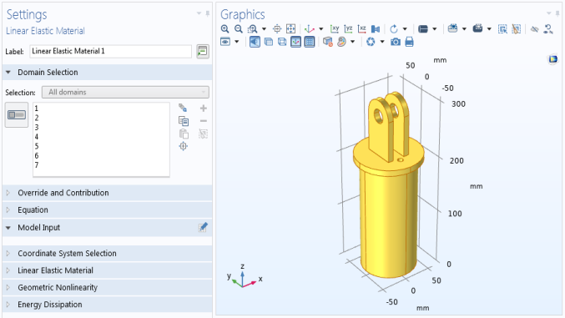The image size is (565, 318).
Task: Click the Add to Selection plus button
Action: [204, 109]
